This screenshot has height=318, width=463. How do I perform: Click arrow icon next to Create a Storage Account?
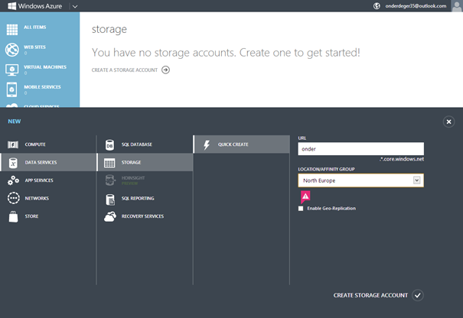coord(165,70)
